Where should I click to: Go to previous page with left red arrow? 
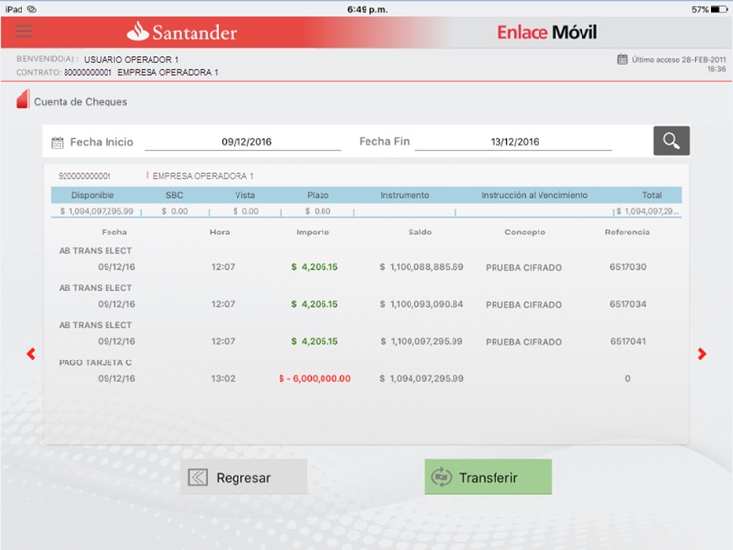click(31, 354)
